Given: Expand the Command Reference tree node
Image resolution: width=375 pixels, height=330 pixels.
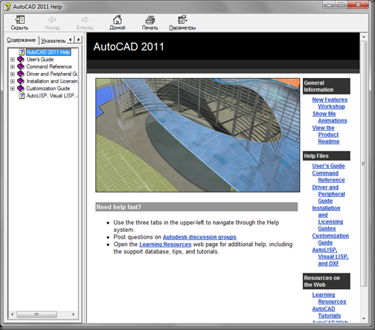Looking at the screenshot, I should (x=13, y=67).
